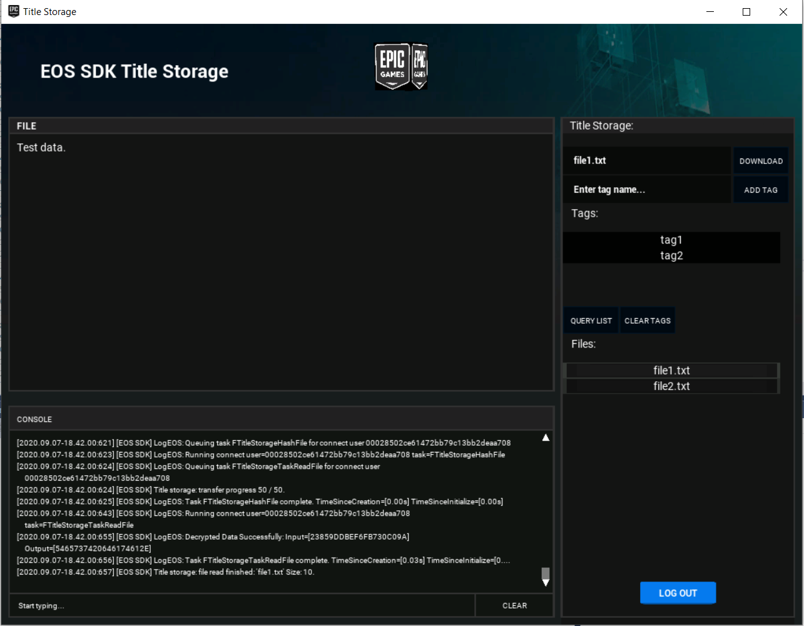The image size is (804, 626).
Task: Click console scroll up arrow
Action: 546,438
